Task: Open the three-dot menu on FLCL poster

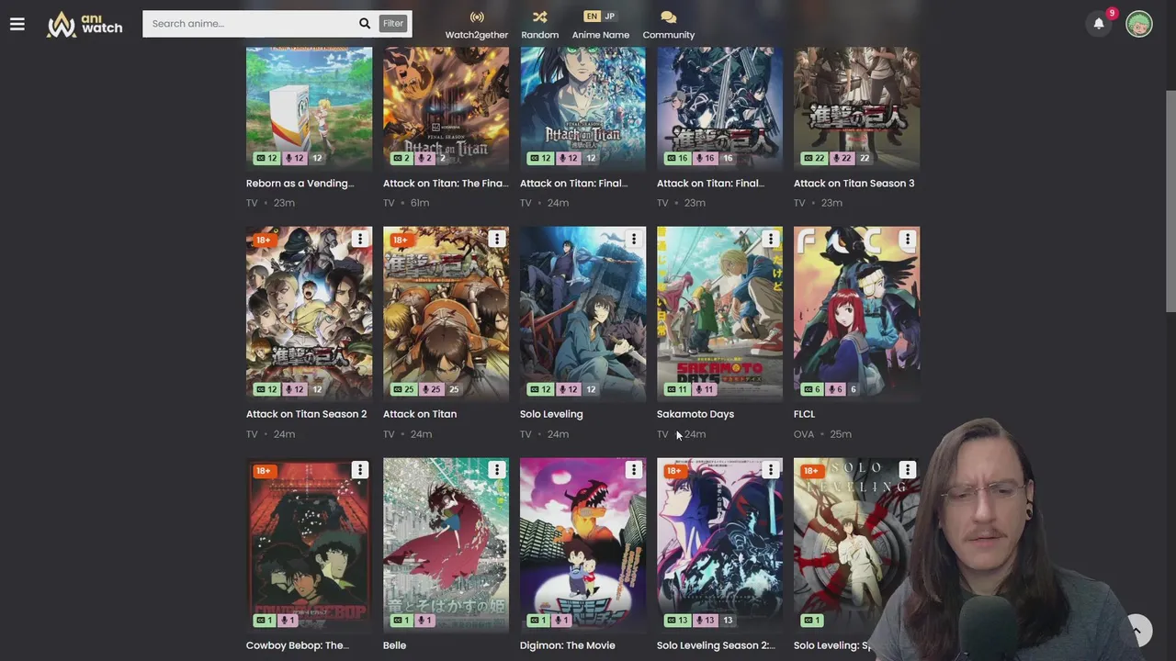Action: pos(907,239)
